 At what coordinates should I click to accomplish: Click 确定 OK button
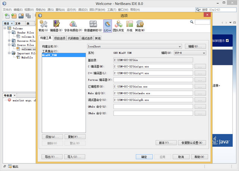click(x=144, y=157)
